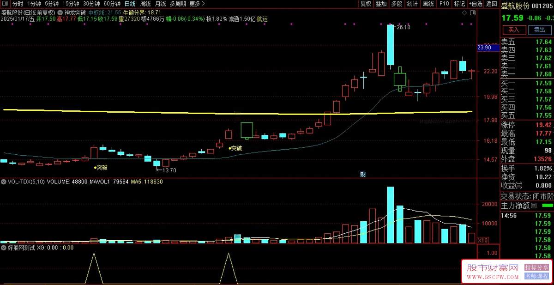Switch to 分时 intraday view
Screen dimensions: 554x285
click(x=18, y=4)
